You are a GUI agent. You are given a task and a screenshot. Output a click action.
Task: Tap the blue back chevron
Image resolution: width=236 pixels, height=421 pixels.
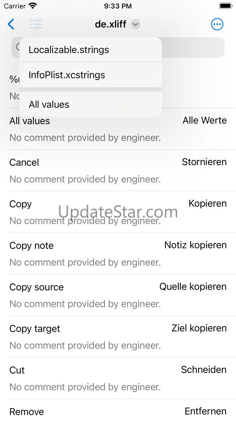point(11,24)
